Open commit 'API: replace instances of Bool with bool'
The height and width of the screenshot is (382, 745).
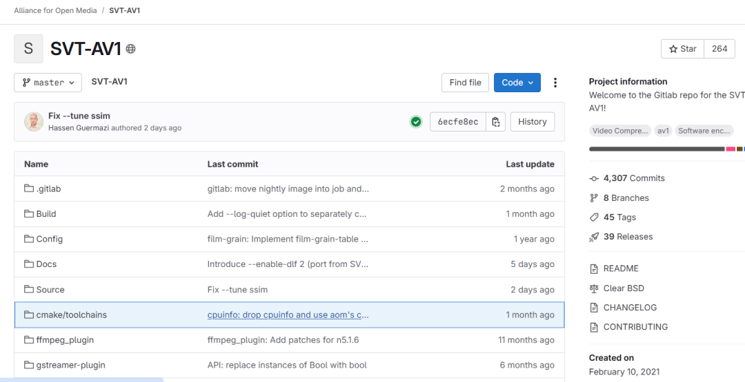coord(287,365)
